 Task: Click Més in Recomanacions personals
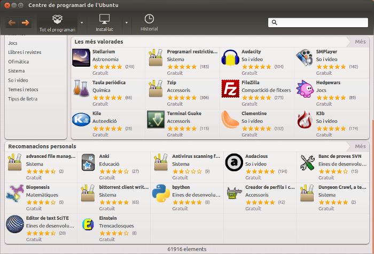(x=360, y=146)
